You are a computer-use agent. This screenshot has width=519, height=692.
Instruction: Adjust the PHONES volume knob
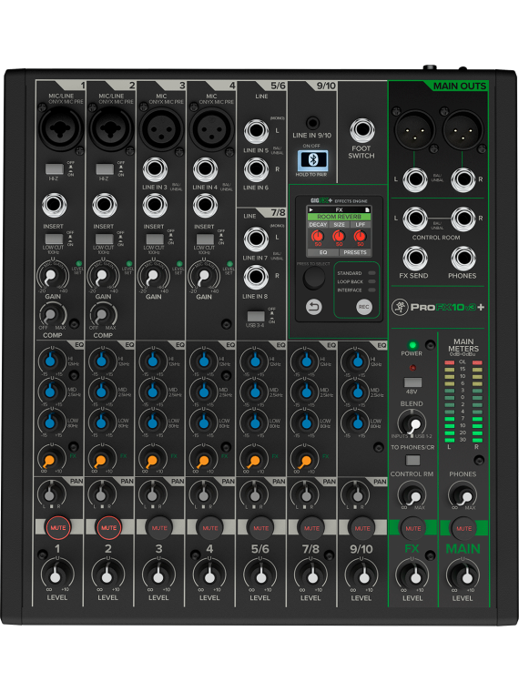[x=463, y=495]
